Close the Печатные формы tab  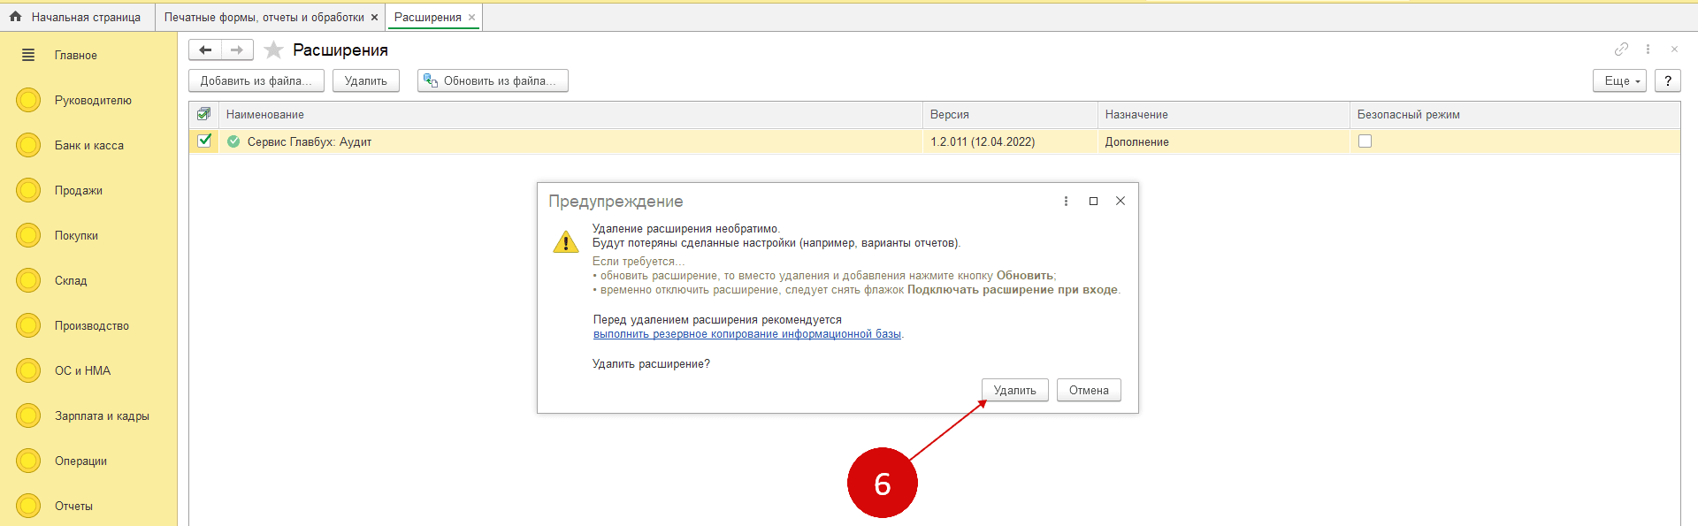374,17
